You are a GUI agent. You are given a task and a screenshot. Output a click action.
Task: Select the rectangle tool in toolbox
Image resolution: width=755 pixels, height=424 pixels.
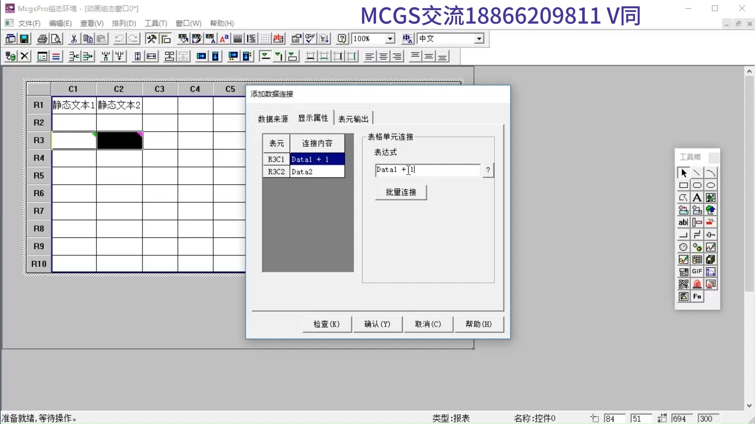point(683,185)
